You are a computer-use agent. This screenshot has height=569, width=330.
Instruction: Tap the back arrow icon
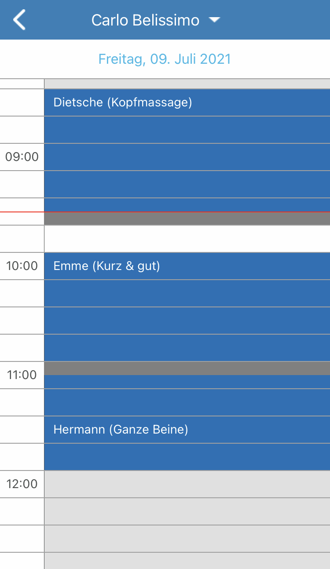(x=19, y=20)
